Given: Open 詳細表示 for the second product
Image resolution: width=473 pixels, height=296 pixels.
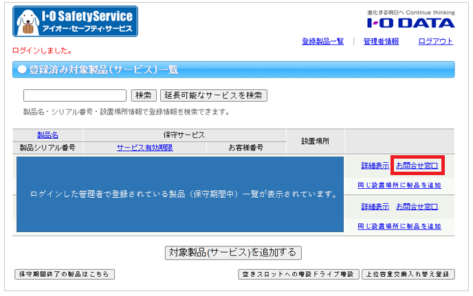Looking at the screenshot, I should 375,206.
